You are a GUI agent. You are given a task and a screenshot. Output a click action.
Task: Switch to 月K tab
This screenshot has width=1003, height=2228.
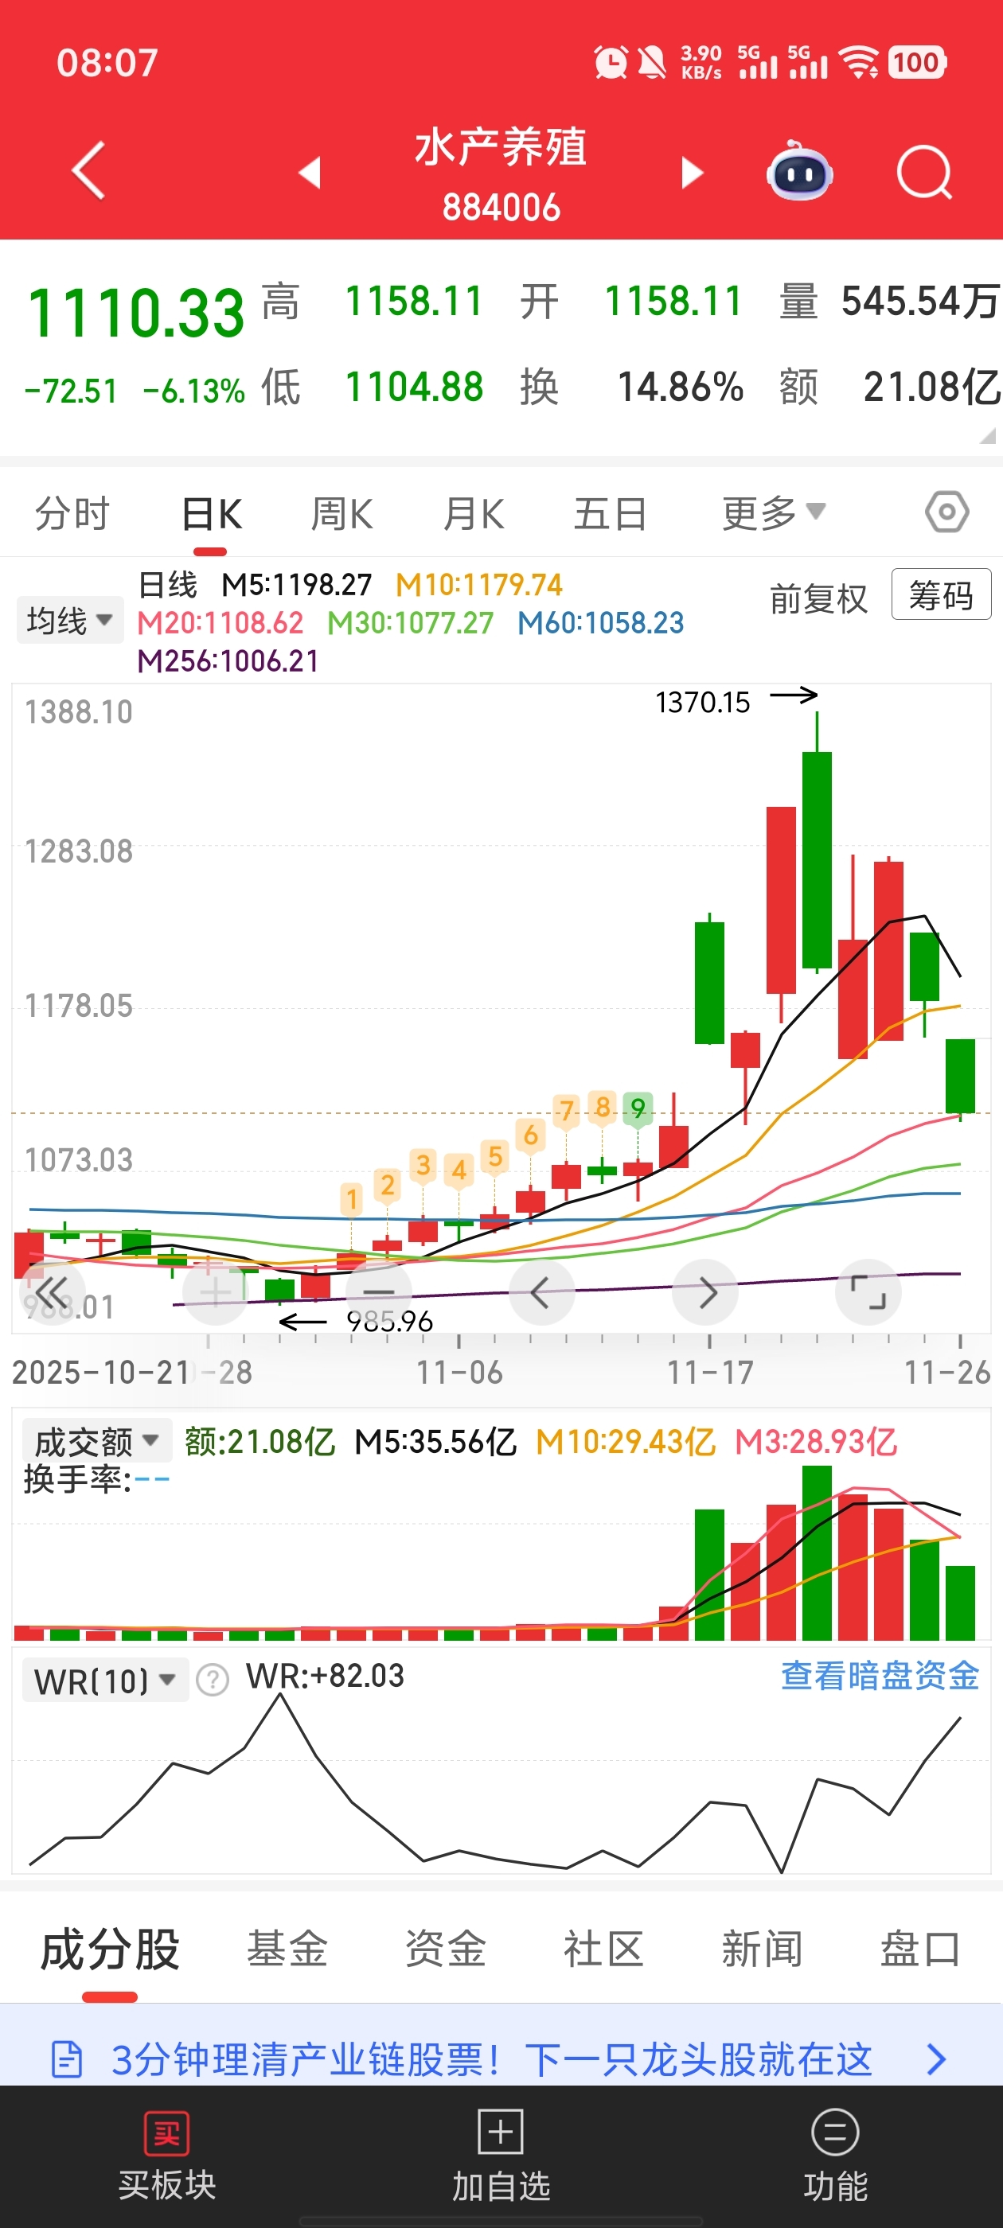tap(474, 514)
